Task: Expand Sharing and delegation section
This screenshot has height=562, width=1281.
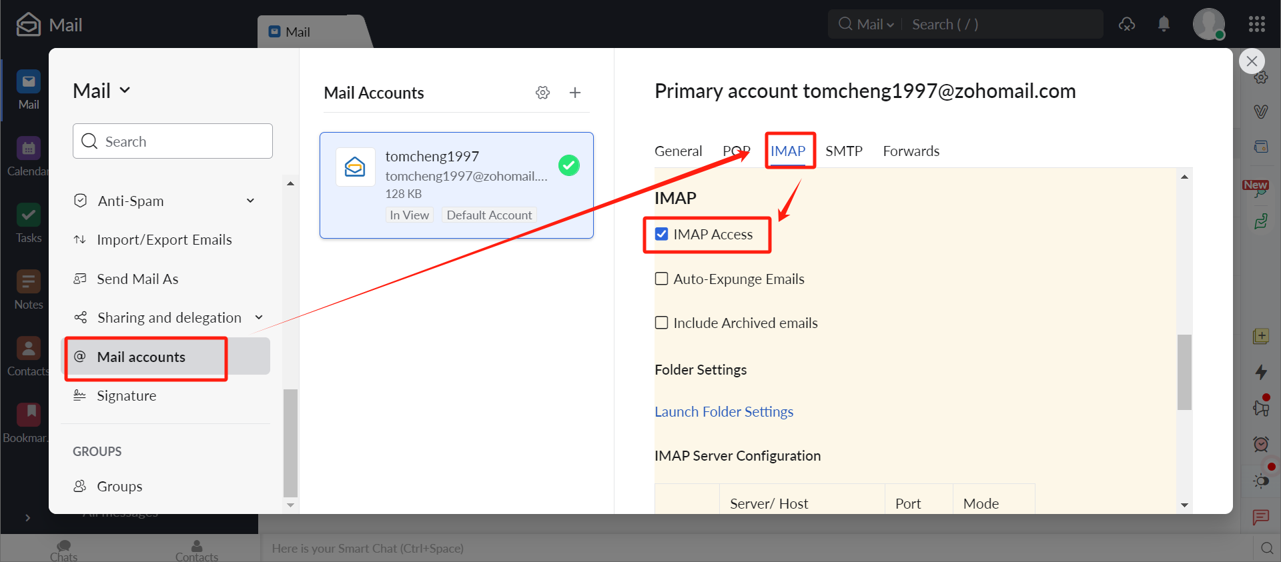Action: click(x=259, y=317)
